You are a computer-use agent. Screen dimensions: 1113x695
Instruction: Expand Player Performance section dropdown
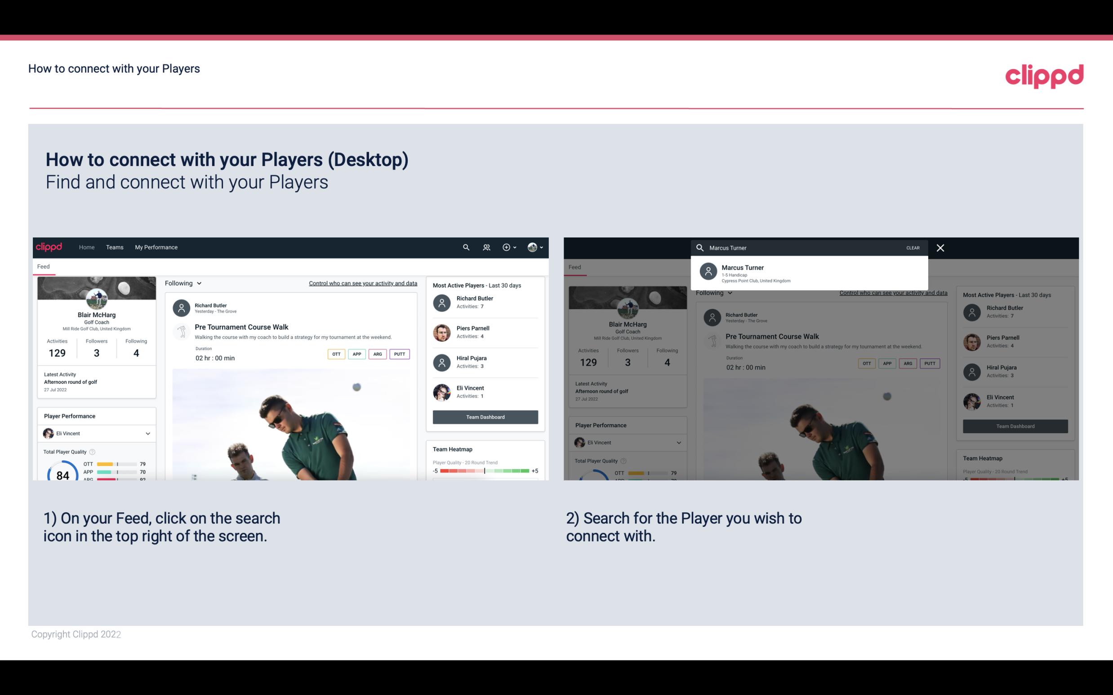tap(147, 432)
